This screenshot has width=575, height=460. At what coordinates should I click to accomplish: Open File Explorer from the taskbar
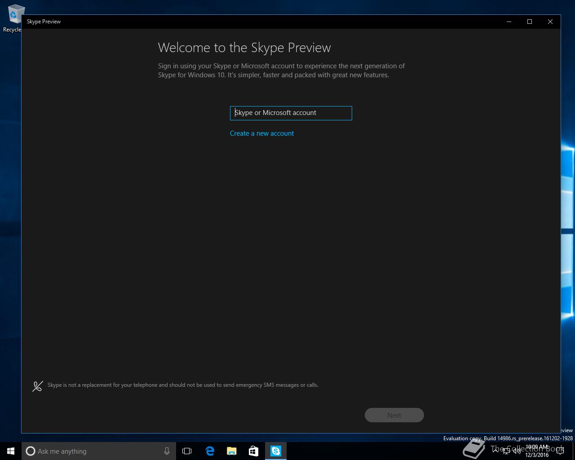coord(232,451)
